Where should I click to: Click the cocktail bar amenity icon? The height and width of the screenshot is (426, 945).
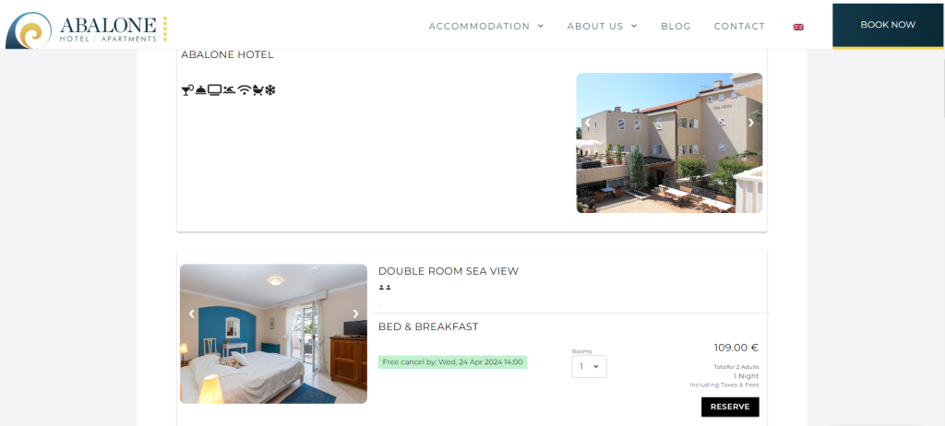(186, 90)
